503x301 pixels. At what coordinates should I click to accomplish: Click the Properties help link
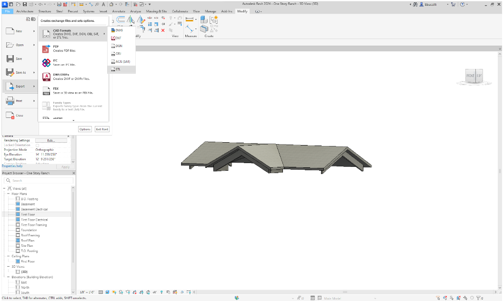pyautogui.click(x=13, y=167)
